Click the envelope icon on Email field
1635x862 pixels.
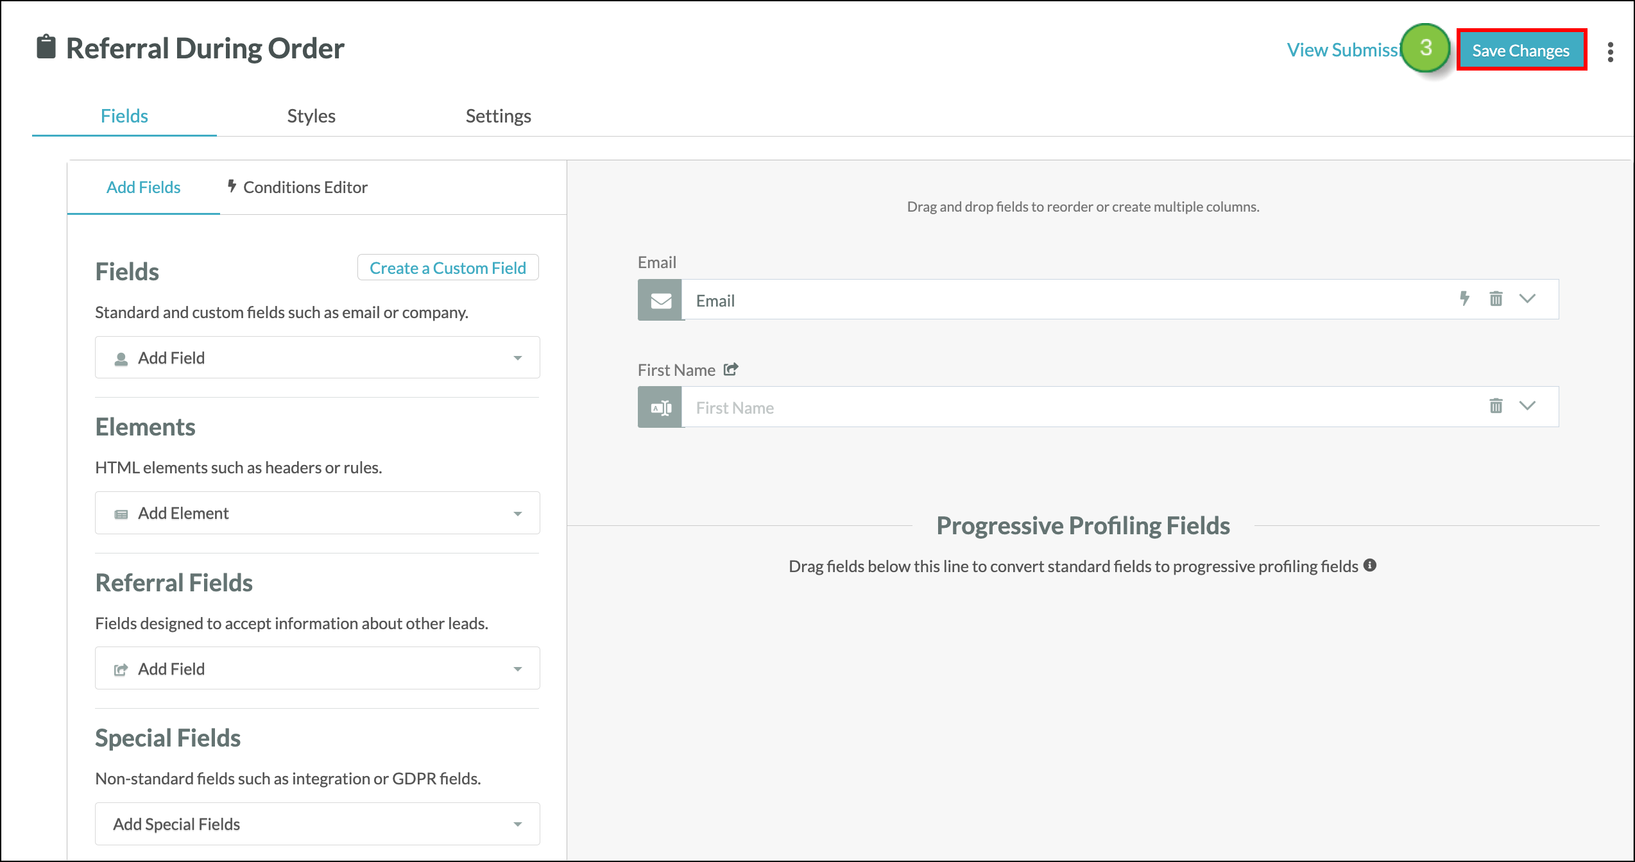coord(660,300)
